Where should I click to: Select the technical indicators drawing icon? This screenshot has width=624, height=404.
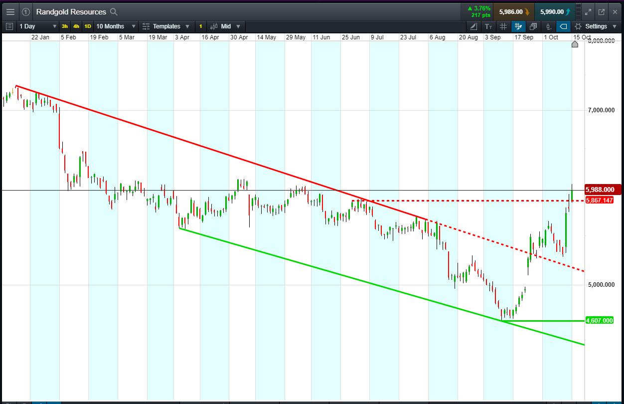(473, 26)
